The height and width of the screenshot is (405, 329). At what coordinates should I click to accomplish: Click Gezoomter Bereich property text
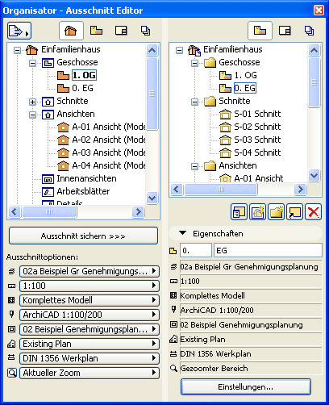tap(214, 369)
